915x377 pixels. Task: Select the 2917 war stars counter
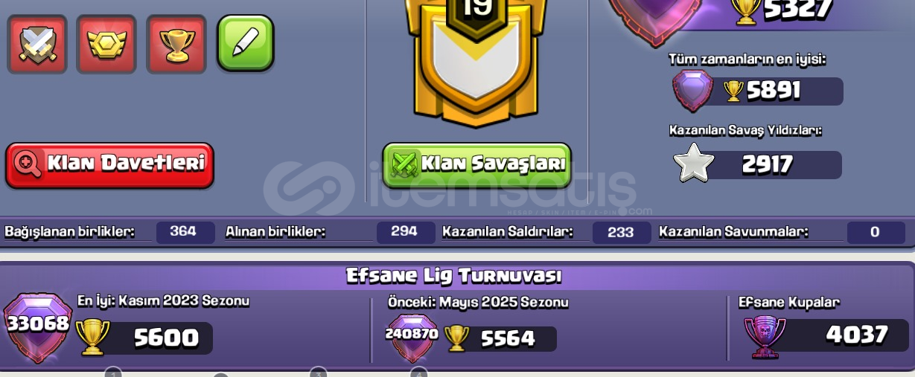click(768, 164)
